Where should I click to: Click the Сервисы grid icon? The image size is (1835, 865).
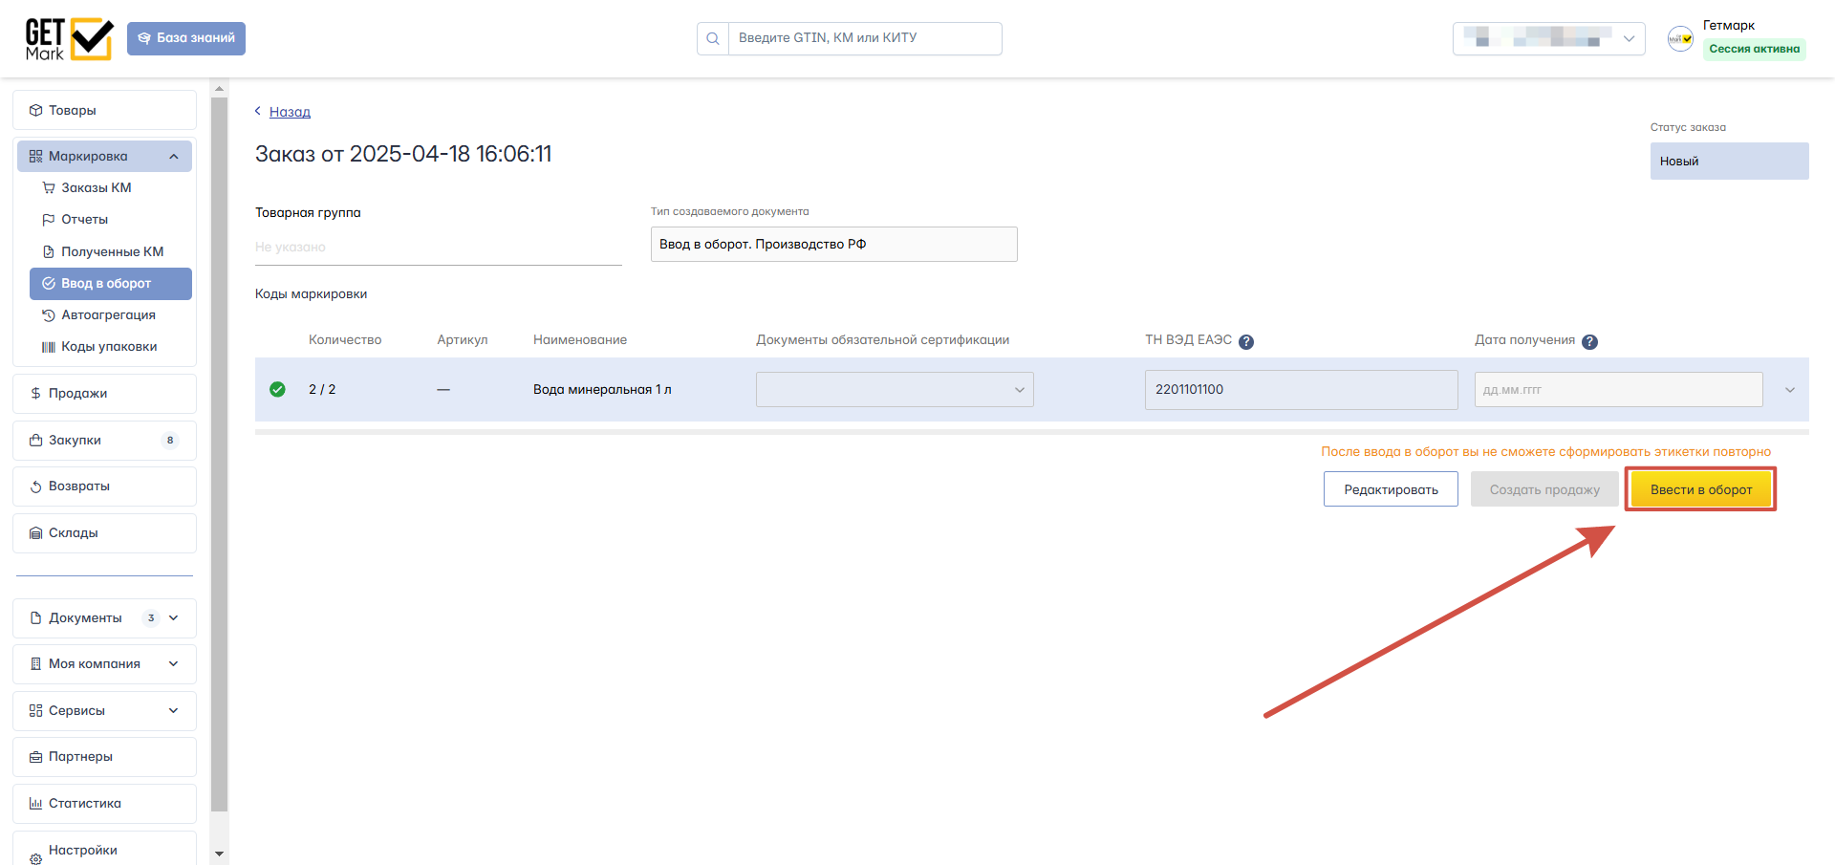point(35,711)
